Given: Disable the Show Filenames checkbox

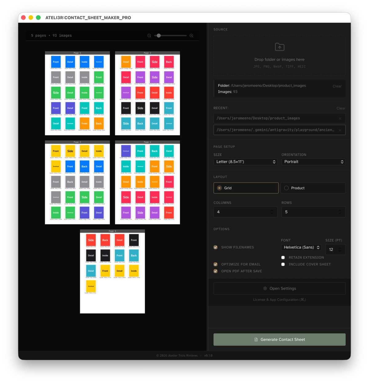Looking at the screenshot, I should click(216, 247).
